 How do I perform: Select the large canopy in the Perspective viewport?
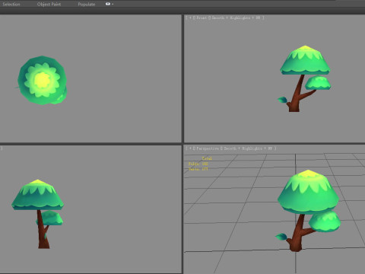tap(308, 193)
